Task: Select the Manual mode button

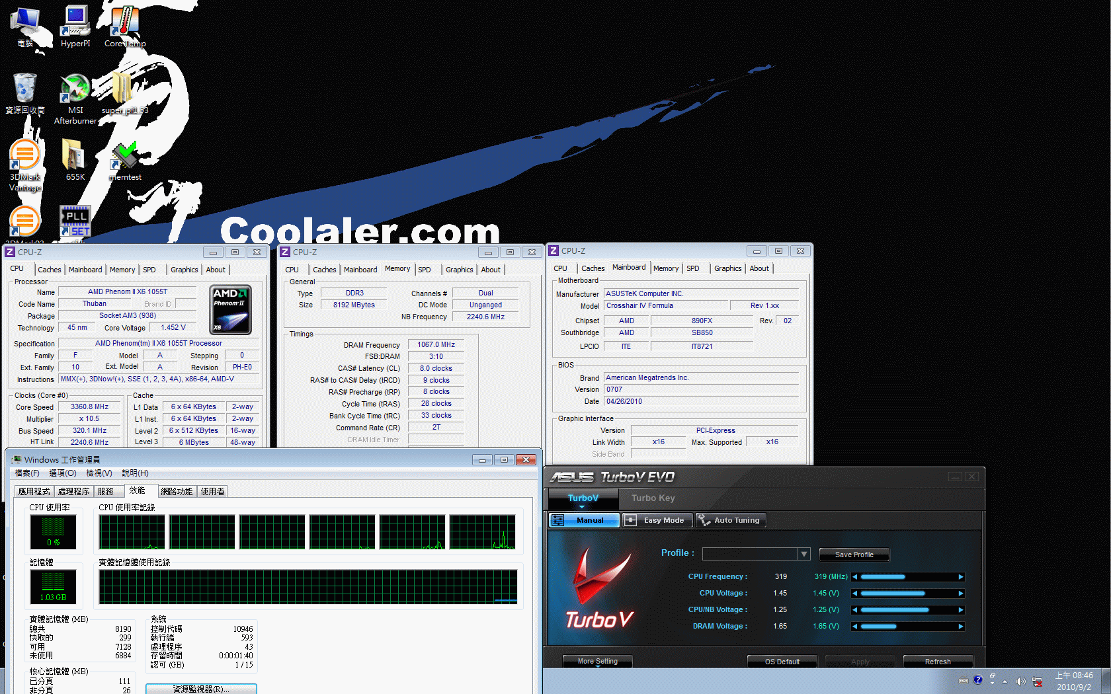Action: coord(584,520)
